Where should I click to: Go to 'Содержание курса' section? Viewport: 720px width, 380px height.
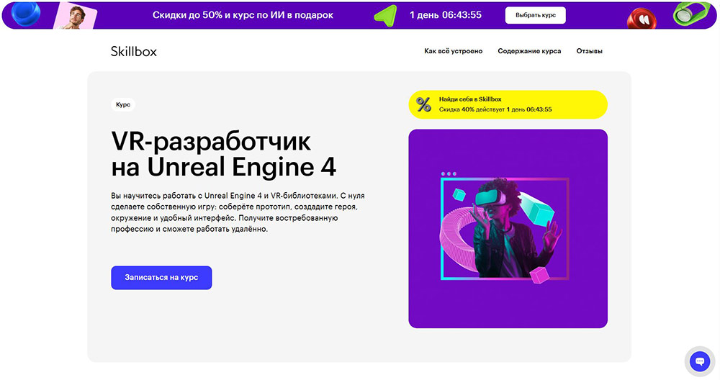click(x=529, y=51)
